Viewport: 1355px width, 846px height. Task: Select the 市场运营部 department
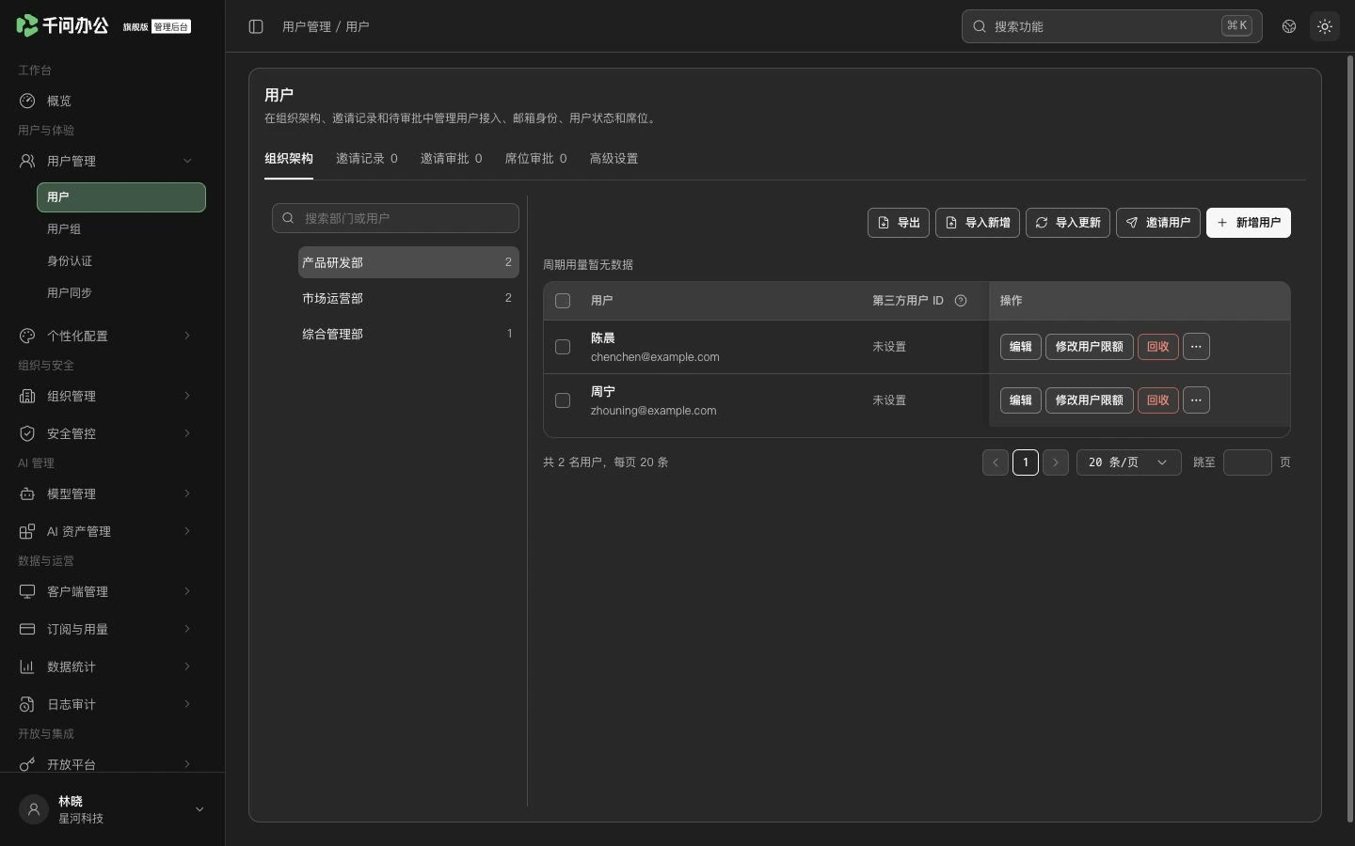click(408, 298)
